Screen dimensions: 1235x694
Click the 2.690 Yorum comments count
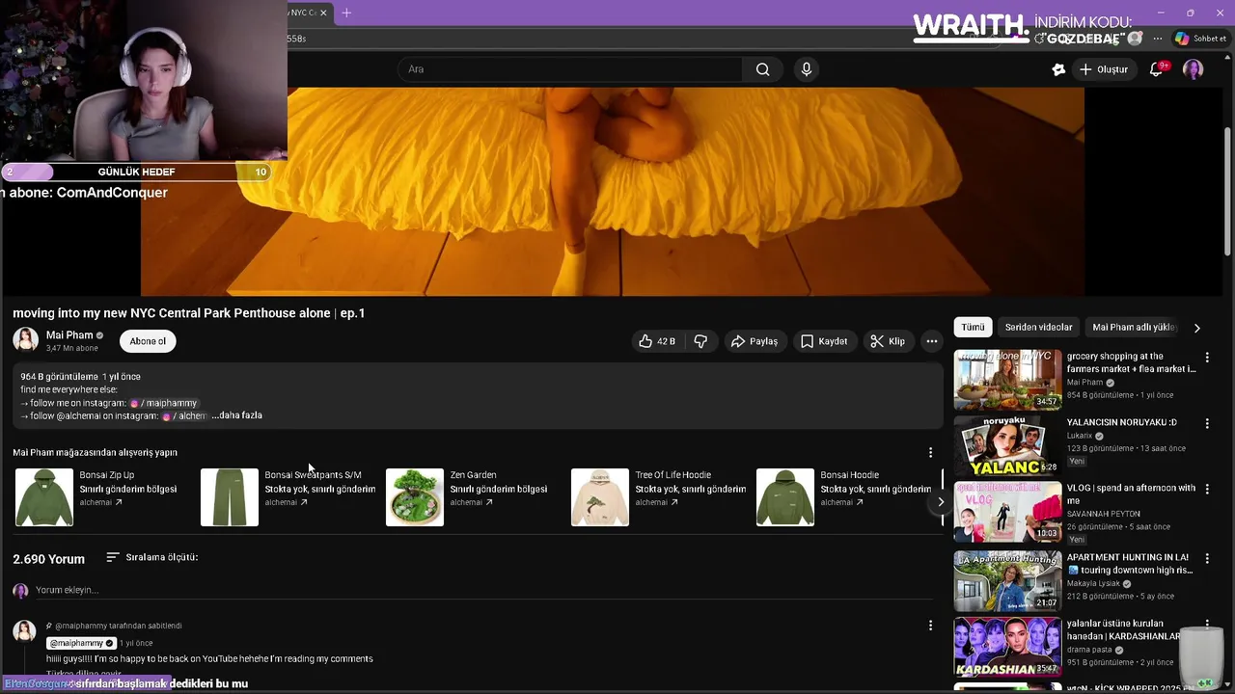click(x=48, y=559)
